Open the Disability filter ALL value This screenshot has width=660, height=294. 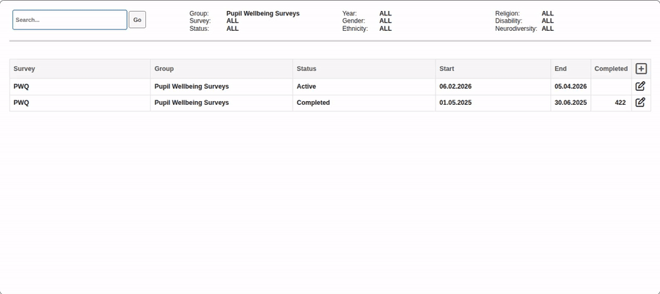click(548, 21)
